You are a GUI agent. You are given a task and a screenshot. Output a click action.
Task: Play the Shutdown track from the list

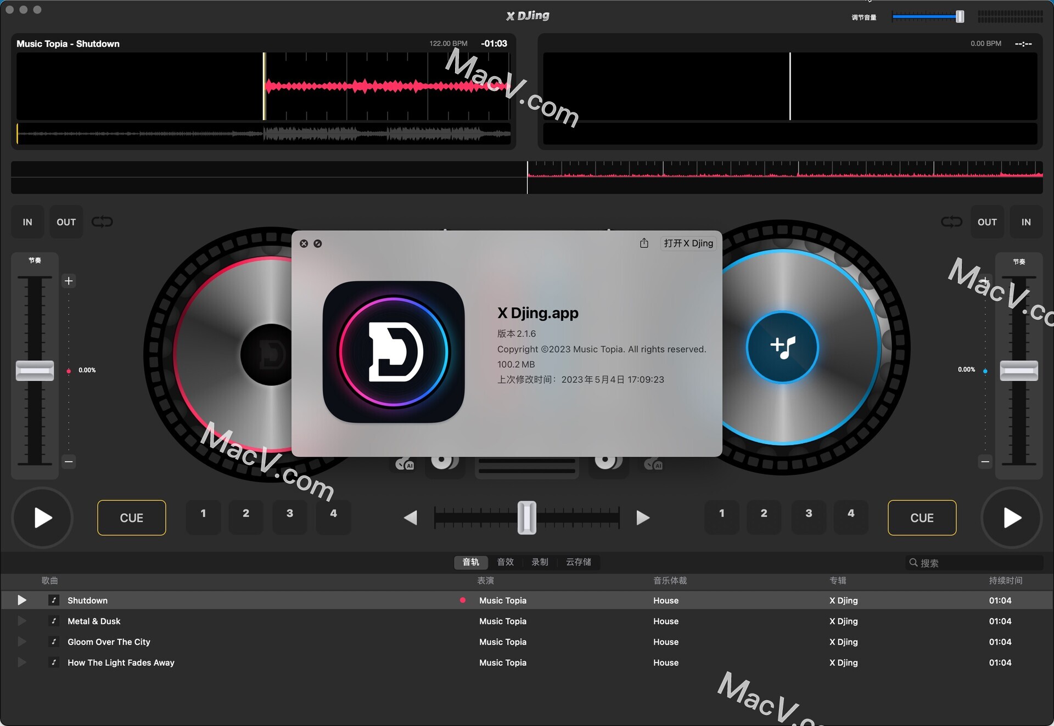coord(22,600)
